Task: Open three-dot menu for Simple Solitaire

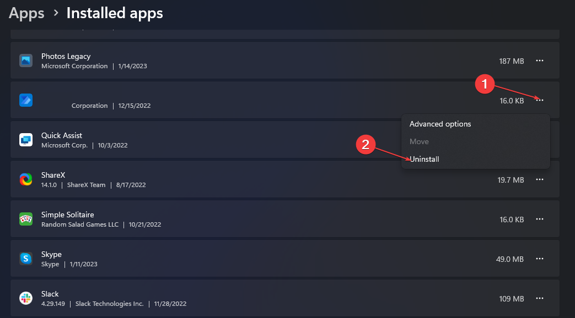Action: pyautogui.click(x=539, y=219)
